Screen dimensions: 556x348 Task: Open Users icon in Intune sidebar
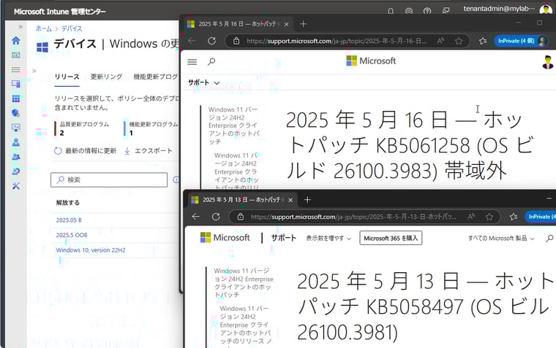coord(16,142)
